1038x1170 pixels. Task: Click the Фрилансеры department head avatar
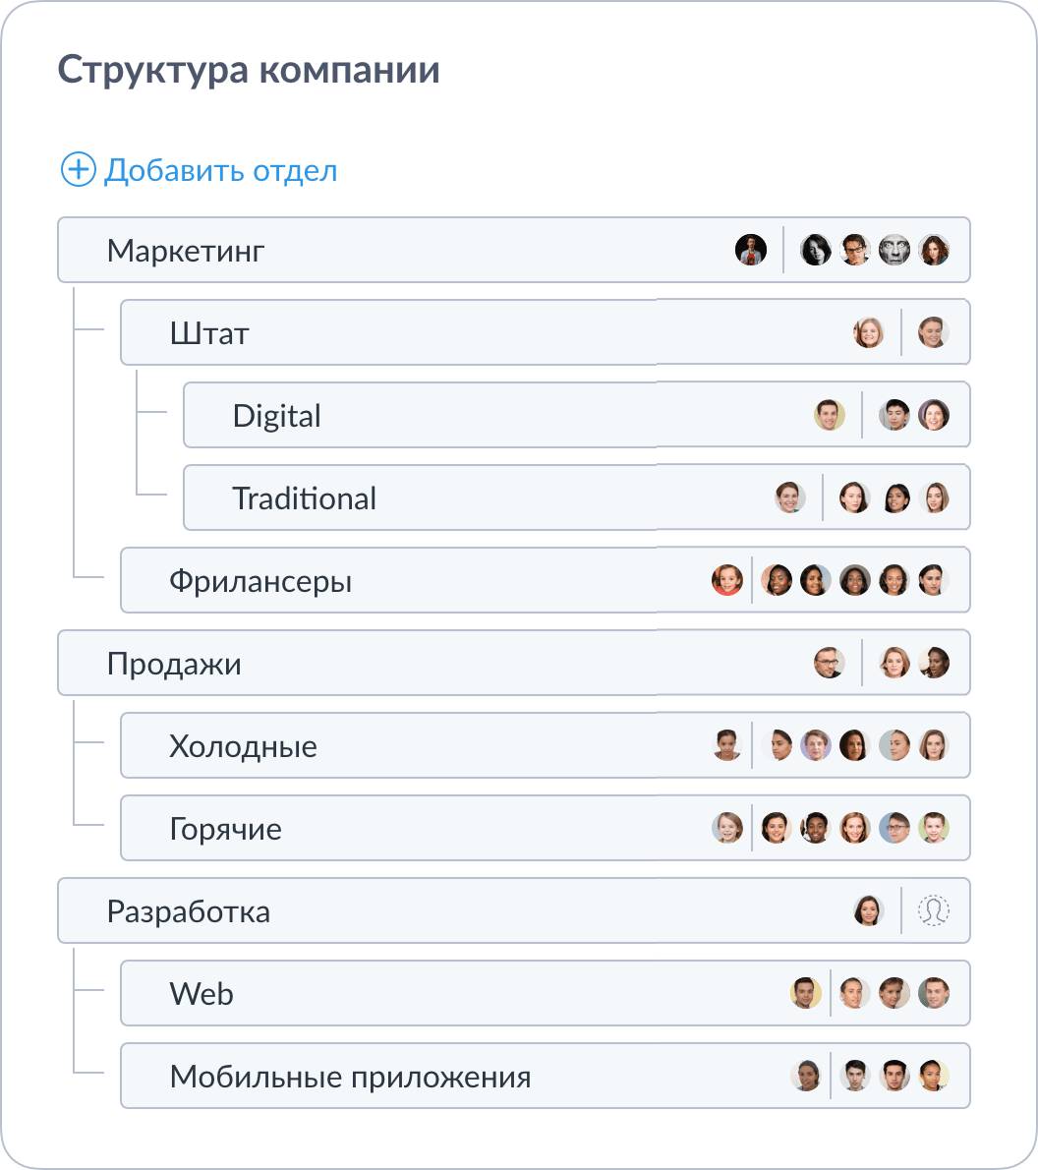(x=727, y=580)
